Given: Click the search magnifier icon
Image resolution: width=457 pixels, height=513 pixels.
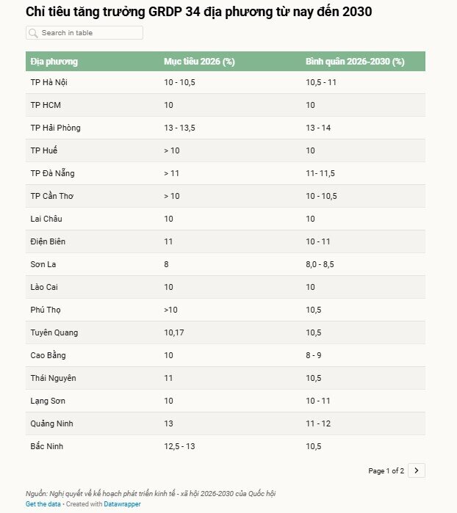Looking at the screenshot, I should pos(33,33).
